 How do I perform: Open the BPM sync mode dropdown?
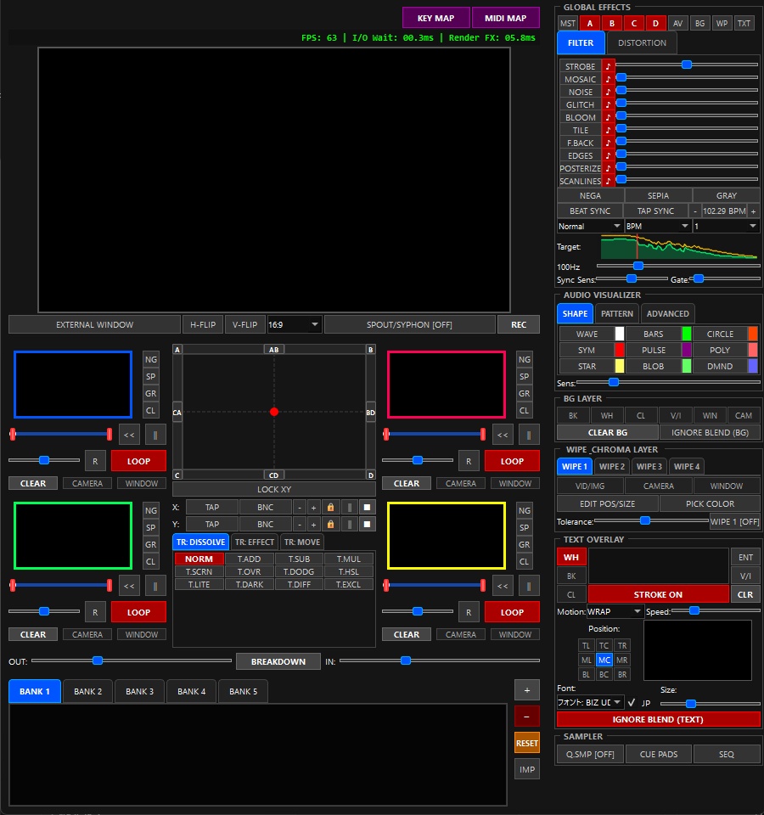pyautogui.click(x=657, y=227)
